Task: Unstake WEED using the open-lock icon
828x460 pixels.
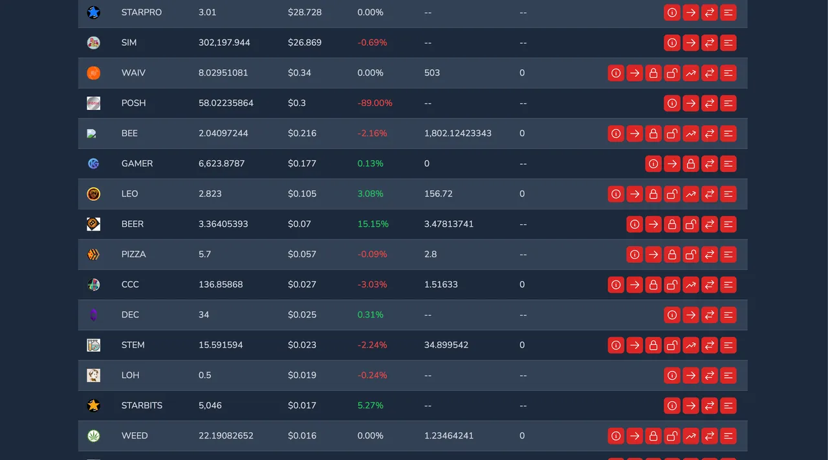Action: (x=672, y=436)
